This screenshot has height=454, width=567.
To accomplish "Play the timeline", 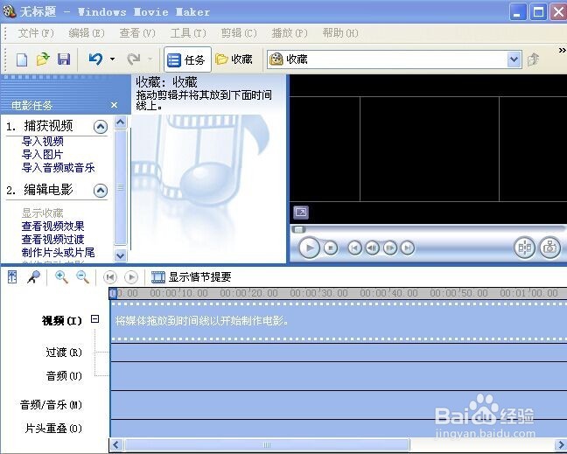I will coord(131,277).
